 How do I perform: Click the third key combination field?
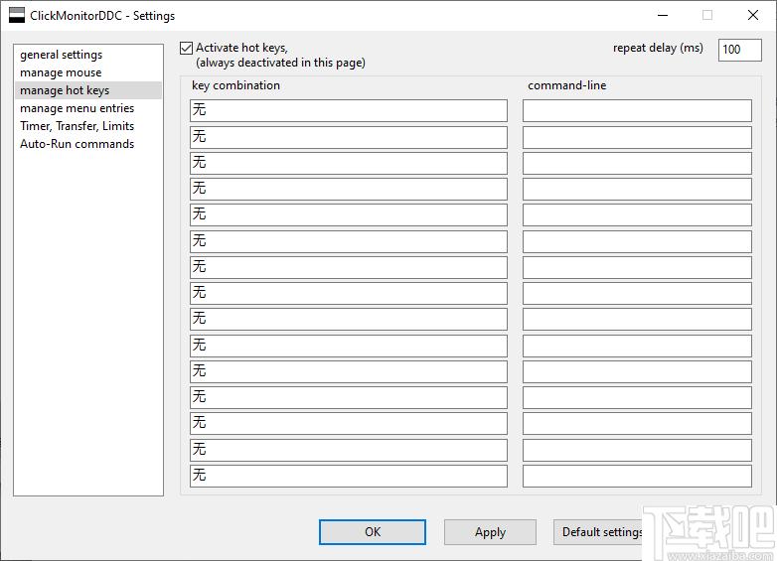click(349, 163)
